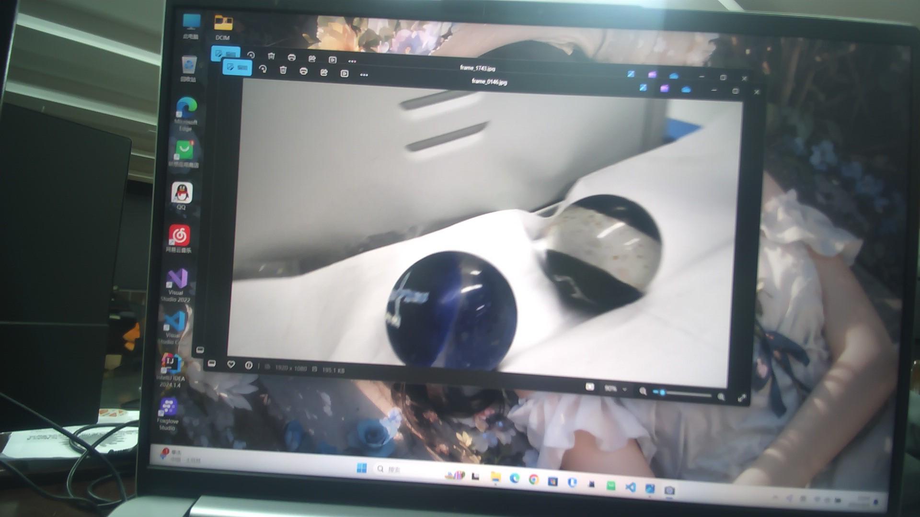The image size is (920, 517).
Task: Rotate the image in frame_1743.jpg window
Action: pos(251,55)
